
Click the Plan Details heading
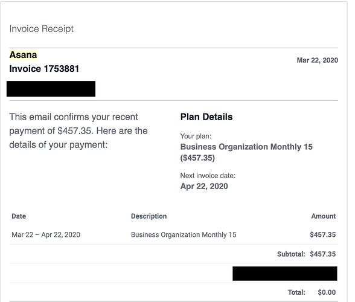coord(206,117)
